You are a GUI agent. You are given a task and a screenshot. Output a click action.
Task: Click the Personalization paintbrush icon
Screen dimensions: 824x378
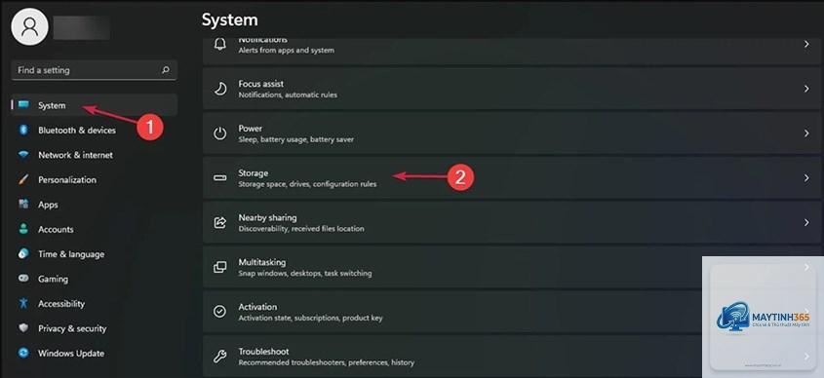click(x=23, y=179)
